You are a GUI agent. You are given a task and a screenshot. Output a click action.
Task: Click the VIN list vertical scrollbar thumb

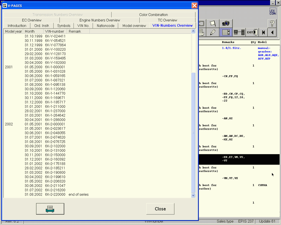(x=193, y=133)
